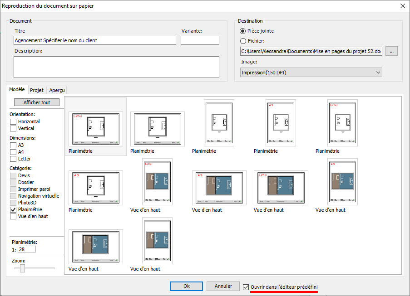This screenshot has height=296, width=410.
Task: Click the Planimétrie scale input field
Action: [27, 249]
